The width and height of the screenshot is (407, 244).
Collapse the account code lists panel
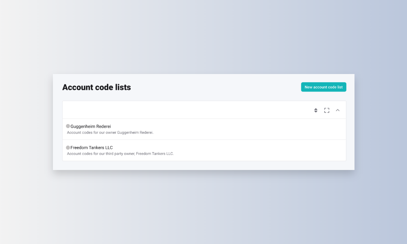coord(337,110)
